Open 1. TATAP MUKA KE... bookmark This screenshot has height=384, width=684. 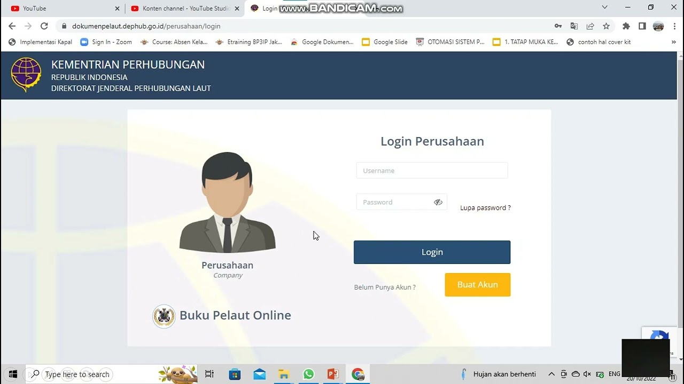tap(525, 42)
